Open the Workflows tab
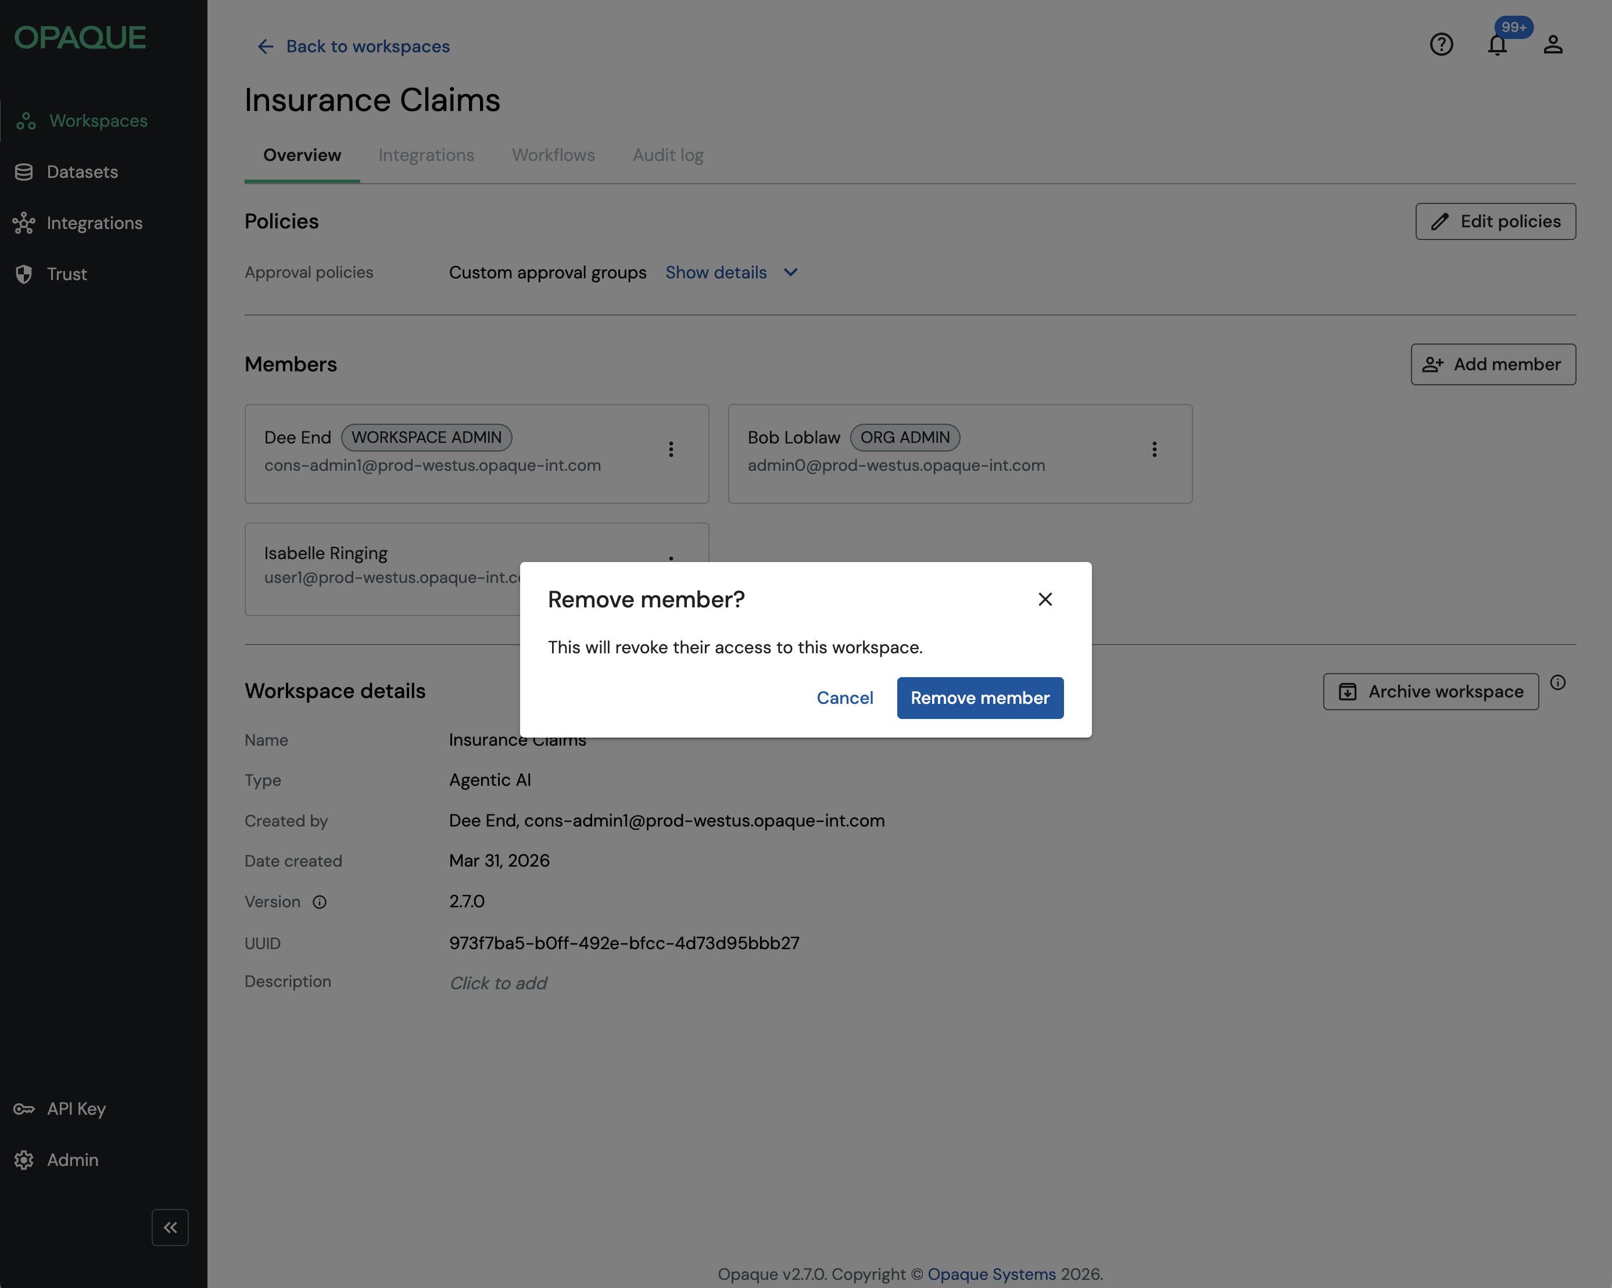1612x1288 pixels. (553, 155)
